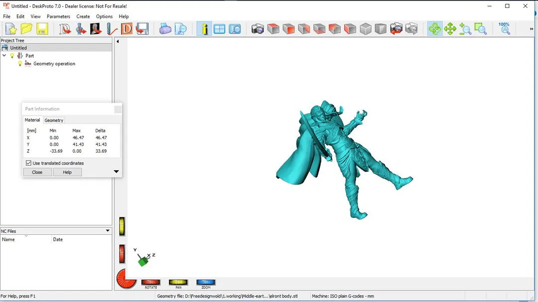
Task: Open the Help menu
Action: coord(124,16)
